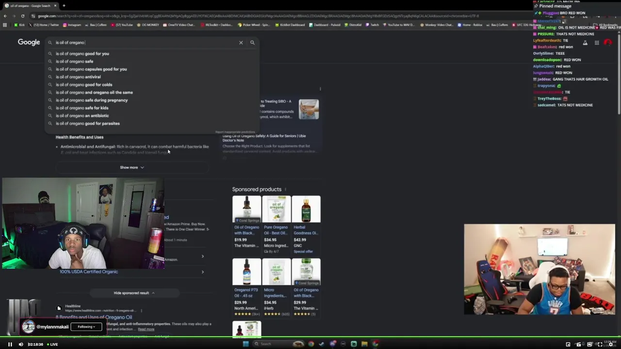Open 'Herbal Goodness Oi...' $42.99 GNC product
The width and height of the screenshot is (621, 349).
[306, 224]
